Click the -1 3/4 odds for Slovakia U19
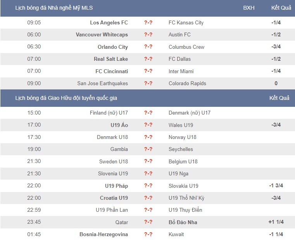 (x=276, y=185)
